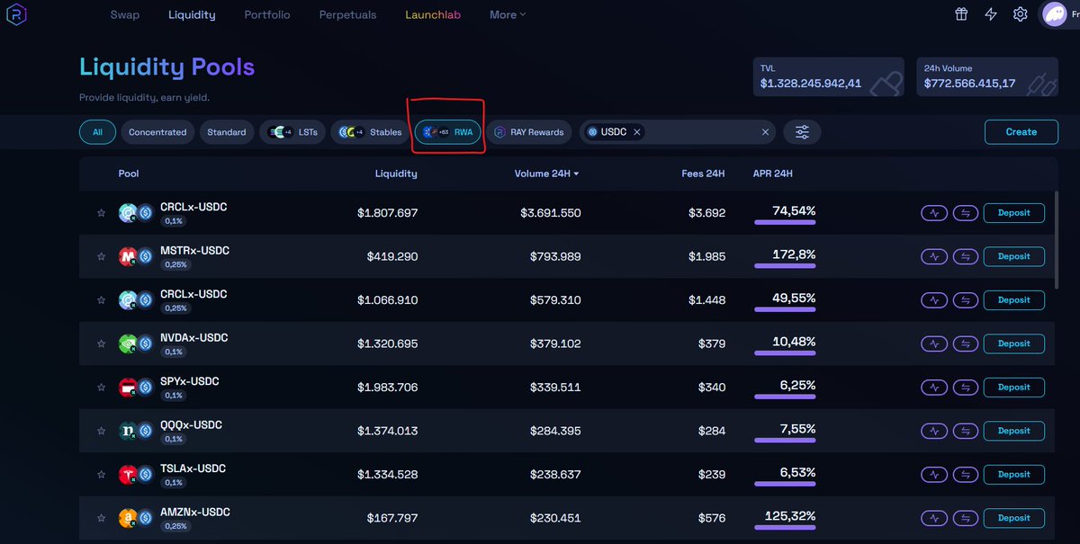Select the All pools filter

point(97,132)
